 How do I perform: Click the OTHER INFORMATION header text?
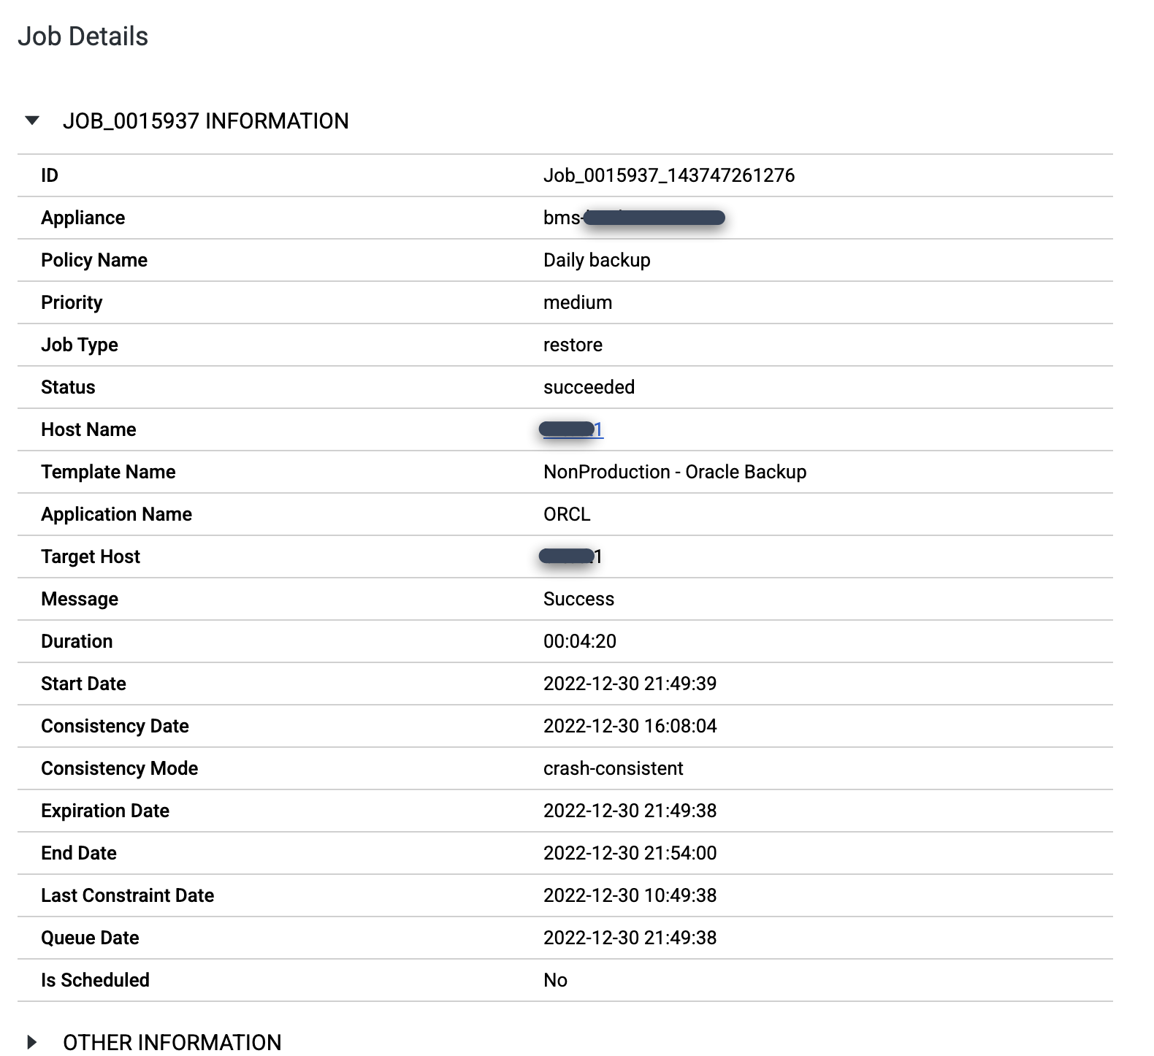[x=172, y=1042]
